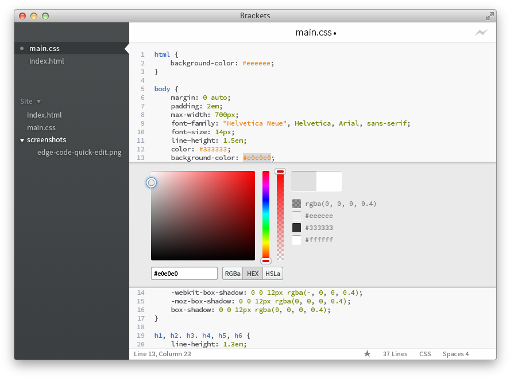Click the unsaved dot beside main.css in sidebar
This screenshot has width=510, height=378.
tap(22, 49)
